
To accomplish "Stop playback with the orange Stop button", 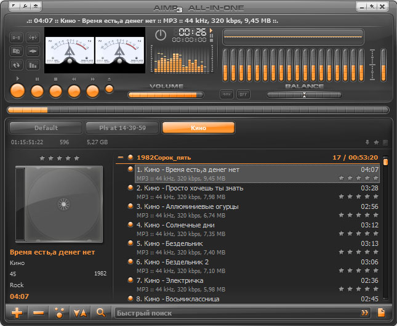I will 55,91.
